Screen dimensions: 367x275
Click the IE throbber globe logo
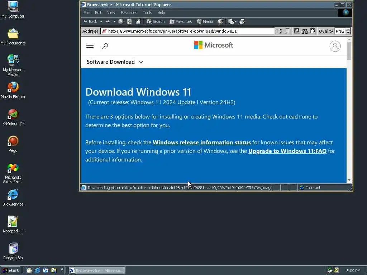pyautogui.click(x=345, y=13)
